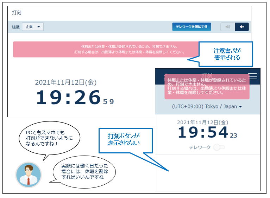Enable sound with the speaker icon
Screen dimensions: 270x198
[228, 27]
